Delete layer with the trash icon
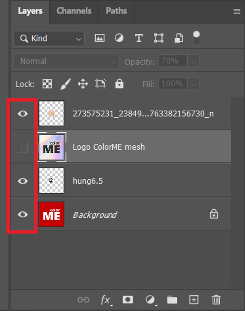 pos(216,300)
